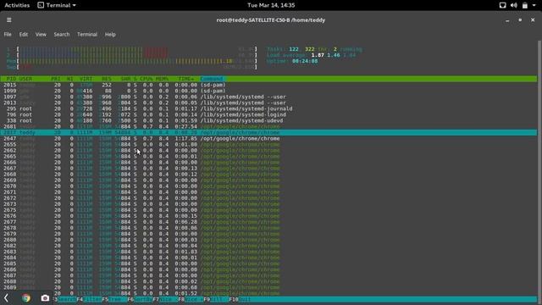
Task: Click the Uptime 00:24:08 value
Action: (305, 61)
